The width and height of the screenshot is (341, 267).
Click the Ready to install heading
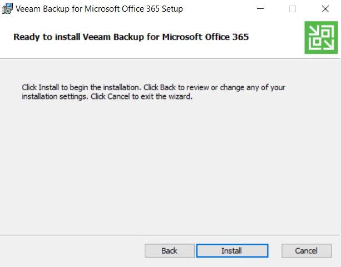[x=131, y=37]
